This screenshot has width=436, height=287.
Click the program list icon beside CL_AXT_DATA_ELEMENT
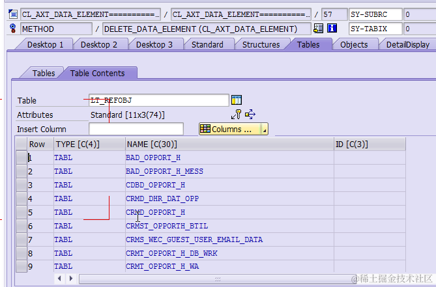point(13,14)
